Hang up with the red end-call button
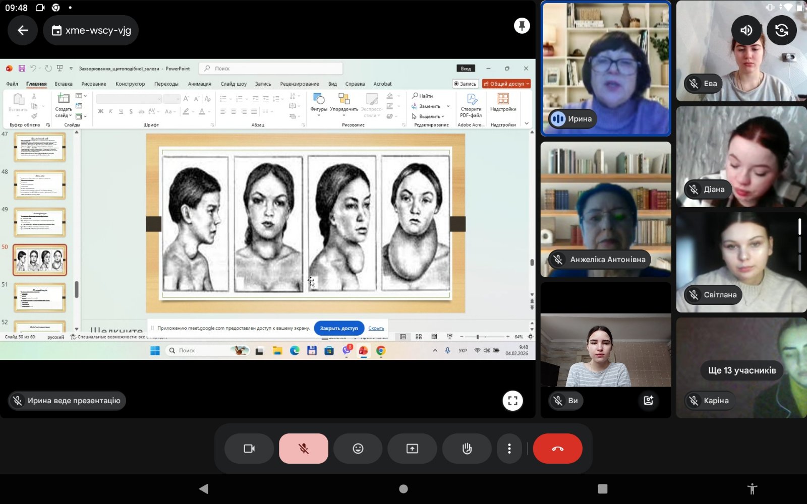Viewport: 807px width, 504px height. pos(557,449)
